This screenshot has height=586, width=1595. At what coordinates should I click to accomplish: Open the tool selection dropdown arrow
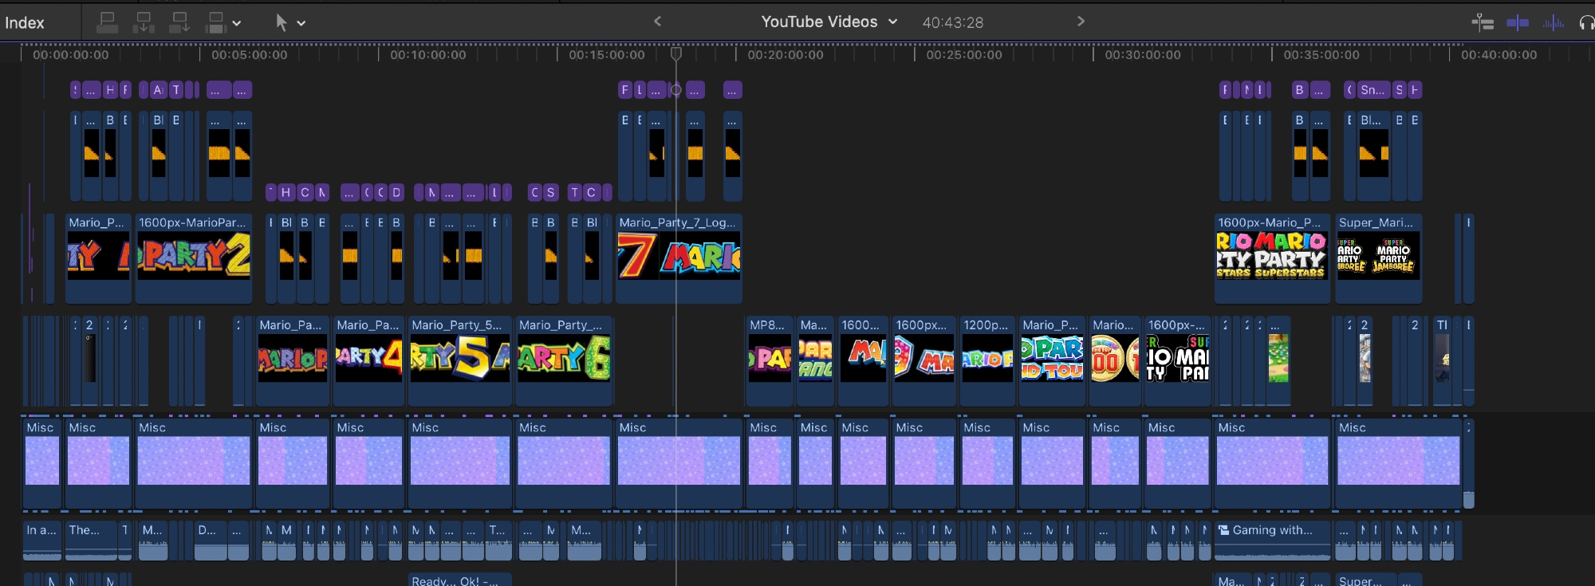(301, 23)
